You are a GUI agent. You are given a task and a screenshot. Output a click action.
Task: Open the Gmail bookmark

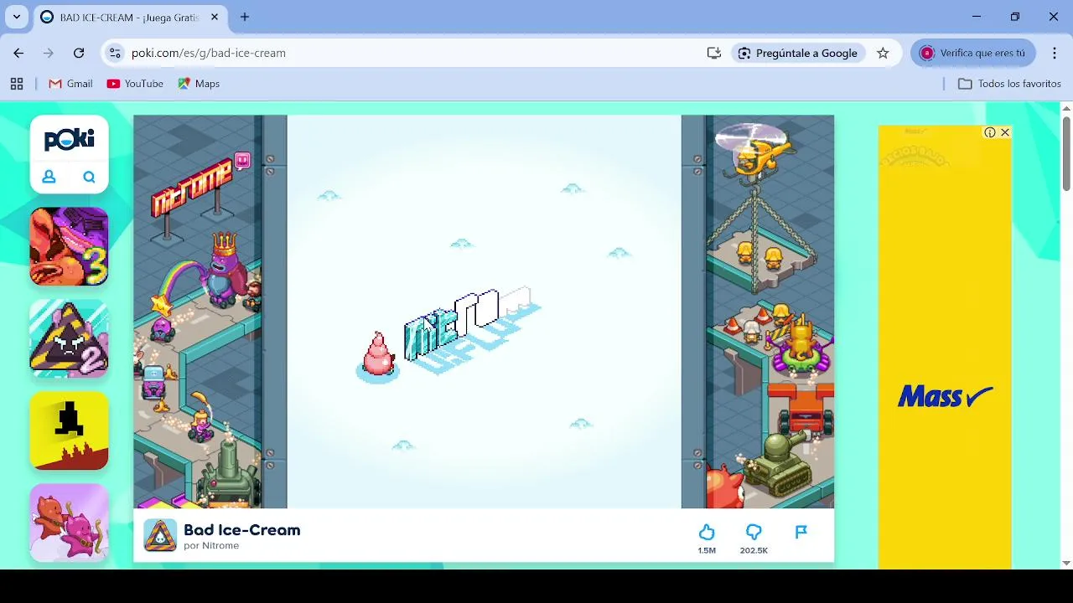click(70, 84)
